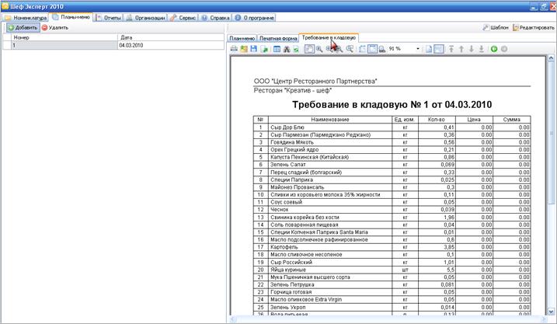Click the blue floppy disk save icon
557x324 pixels.
pos(253,49)
